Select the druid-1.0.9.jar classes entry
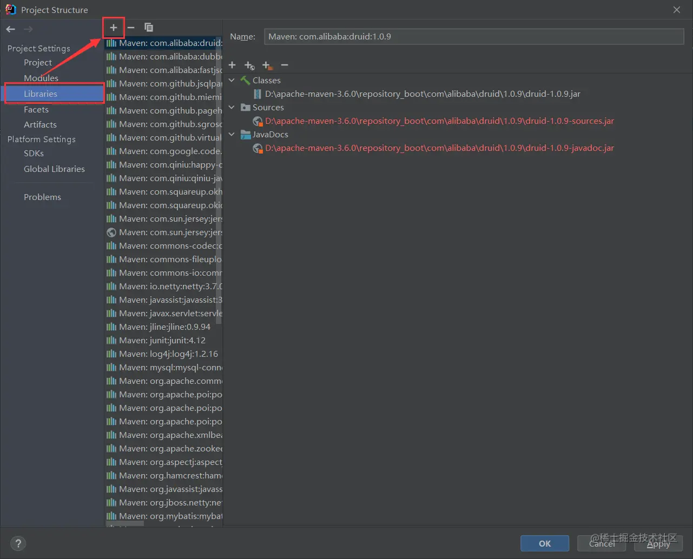 click(x=417, y=94)
